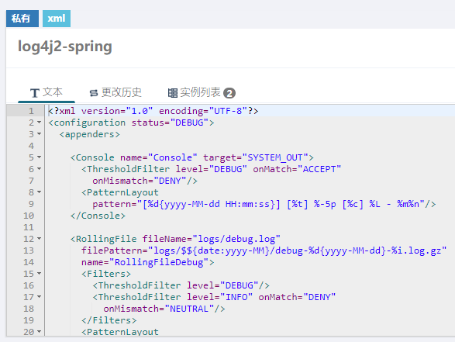
Task: Collapse the Console fold arrow on line 5
Action: tap(40, 157)
